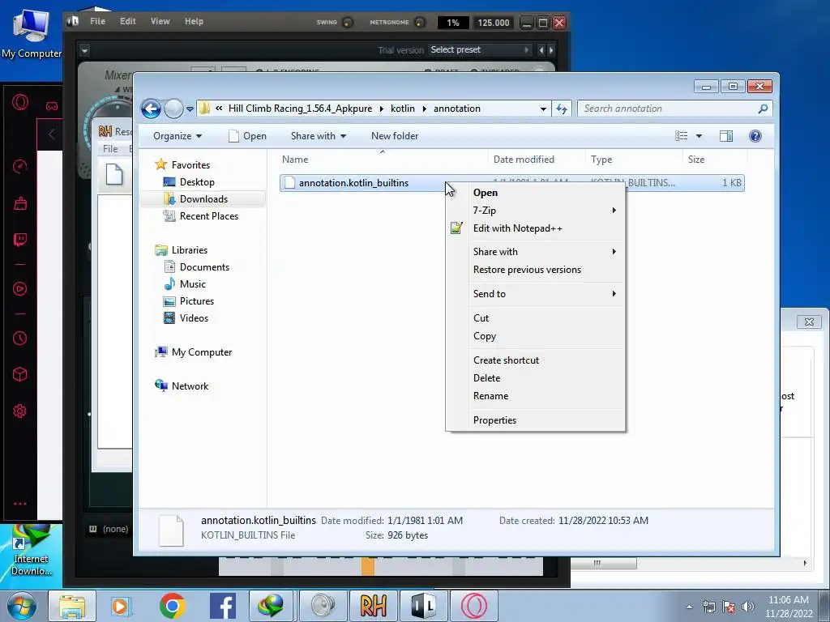This screenshot has width=830, height=622.
Task: Toggle the preview pane icon
Action: pos(726,136)
